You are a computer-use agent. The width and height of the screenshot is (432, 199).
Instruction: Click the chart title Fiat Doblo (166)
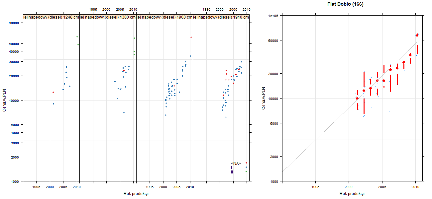click(346, 4)
